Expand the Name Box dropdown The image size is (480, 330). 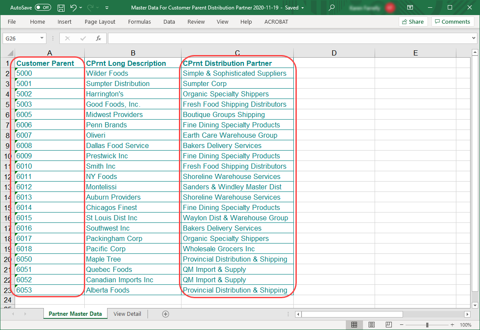pyautogui.click(x=42, y=38)
